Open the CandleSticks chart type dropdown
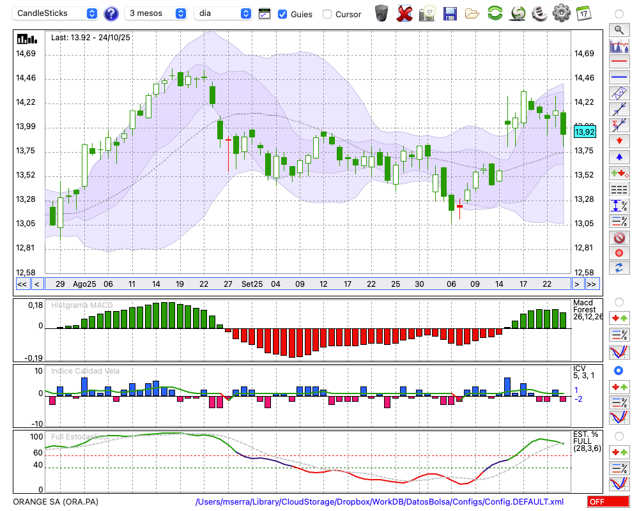639x511 pixels. pyautogui.click(x=56, y=13)
